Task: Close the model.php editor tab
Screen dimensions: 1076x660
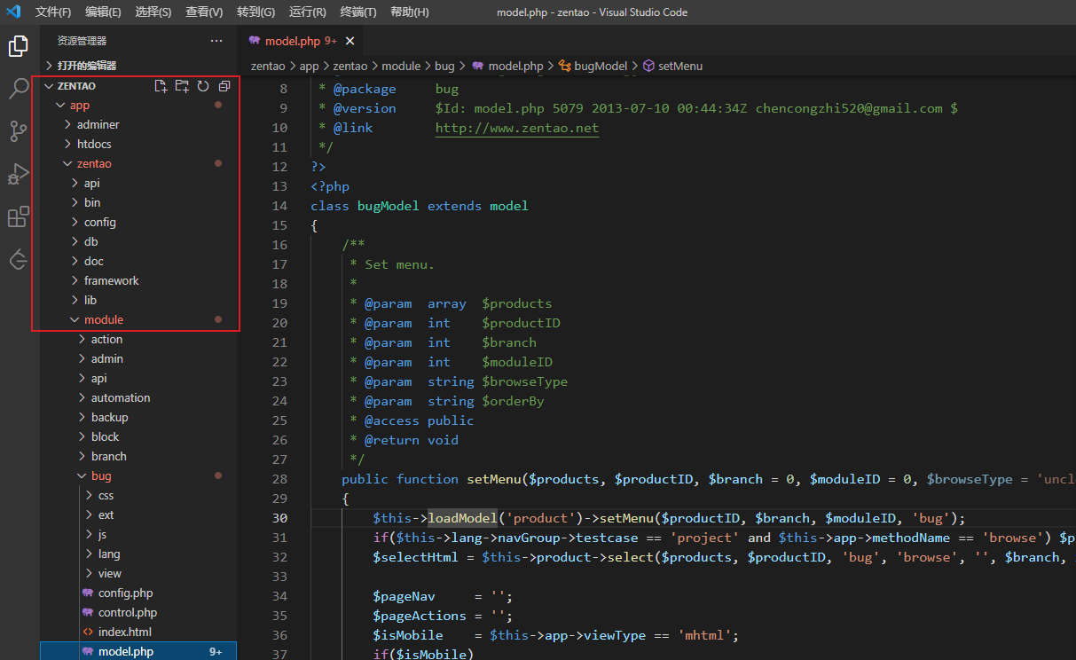Action: pos(350,41)
